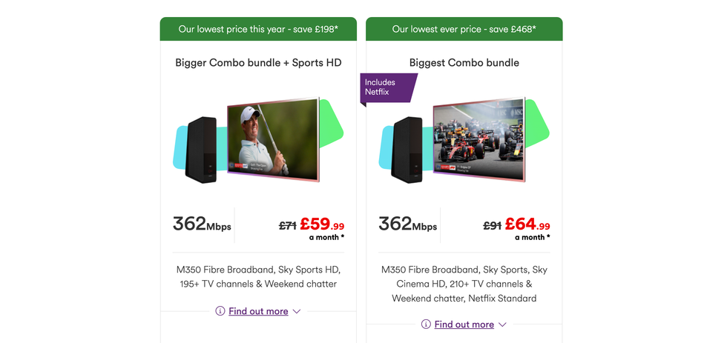Screen dimensions: 727x343
Task: Click the Netflix Standard bundle description text
Action: (464, 284)
